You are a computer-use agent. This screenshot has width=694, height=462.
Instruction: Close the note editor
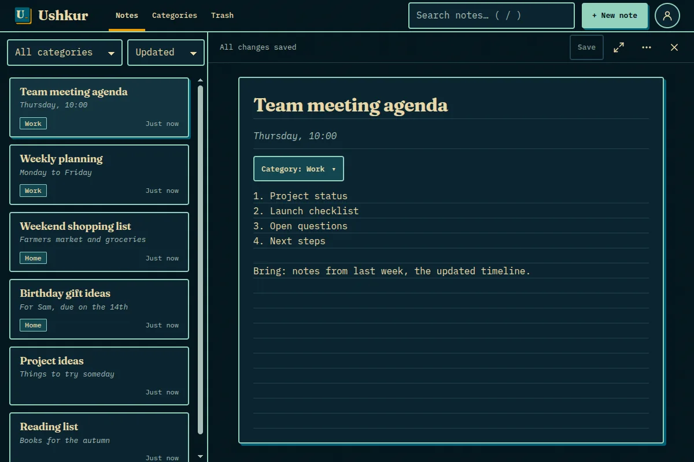[674, 47]
